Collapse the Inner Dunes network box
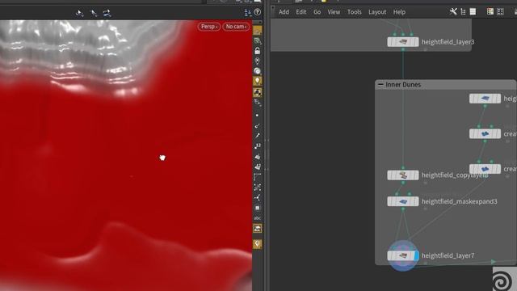Image resolution: width=517 pixels, height=291 pixels. pos(380,84)
